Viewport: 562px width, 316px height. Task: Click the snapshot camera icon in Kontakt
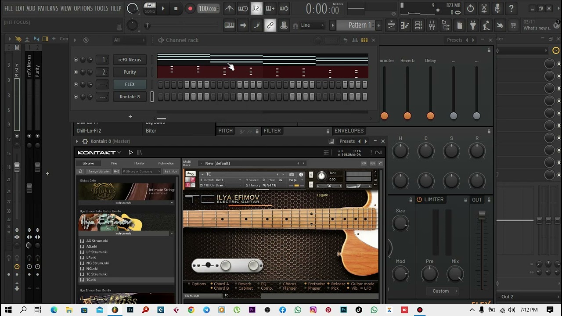tap(292, 174)
